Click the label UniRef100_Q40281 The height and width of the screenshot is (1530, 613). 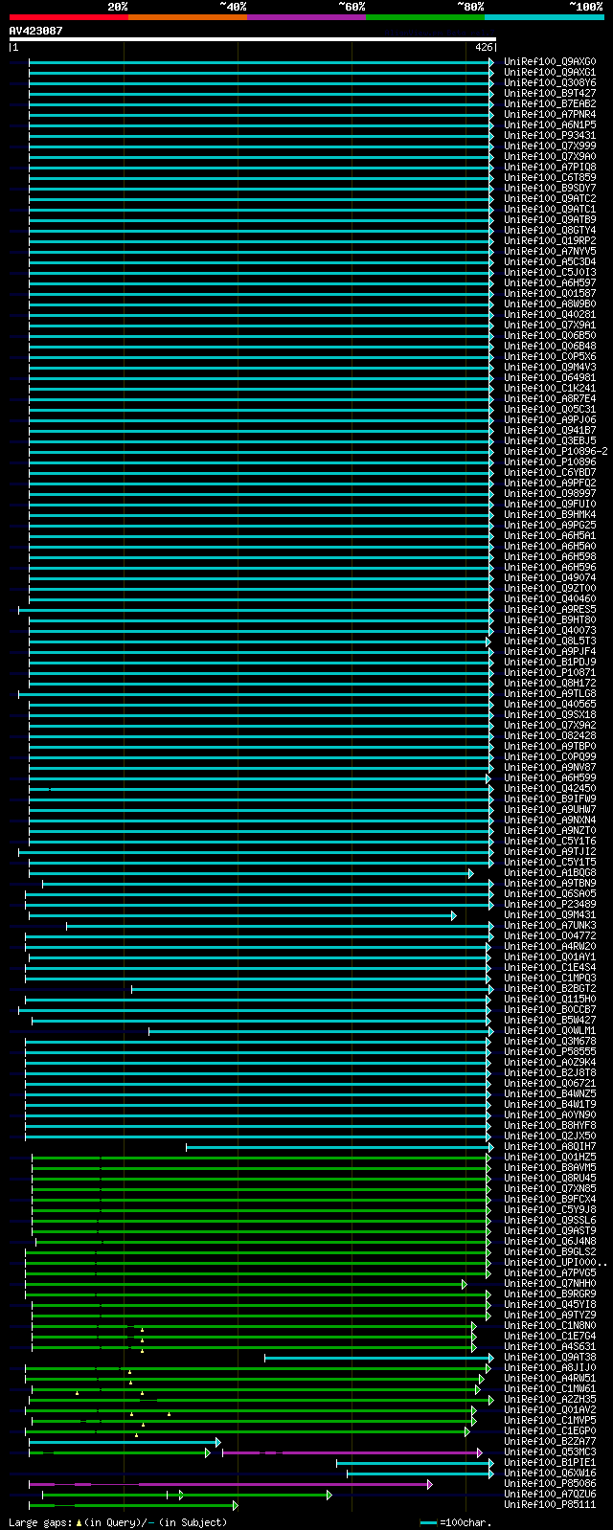[x=550, y=315]
